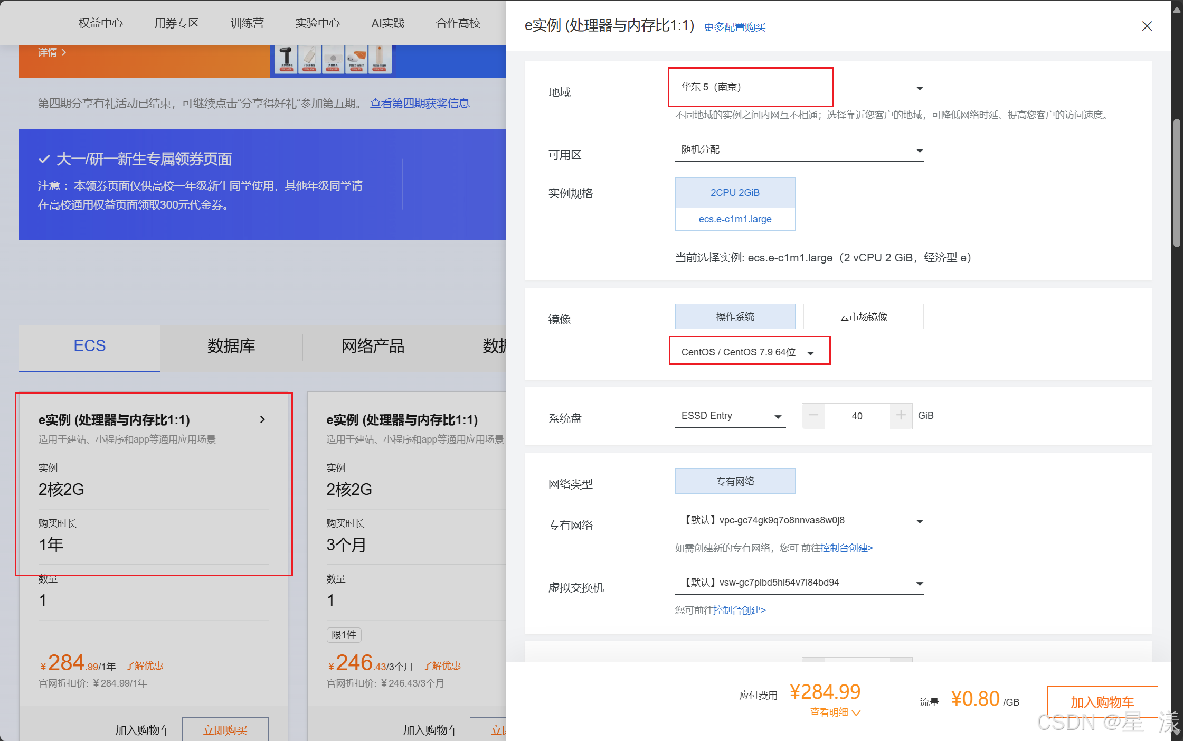Open the 权益中心 nav item
Viewport: 1183px width, 741px height.
(x=101, y=23)
